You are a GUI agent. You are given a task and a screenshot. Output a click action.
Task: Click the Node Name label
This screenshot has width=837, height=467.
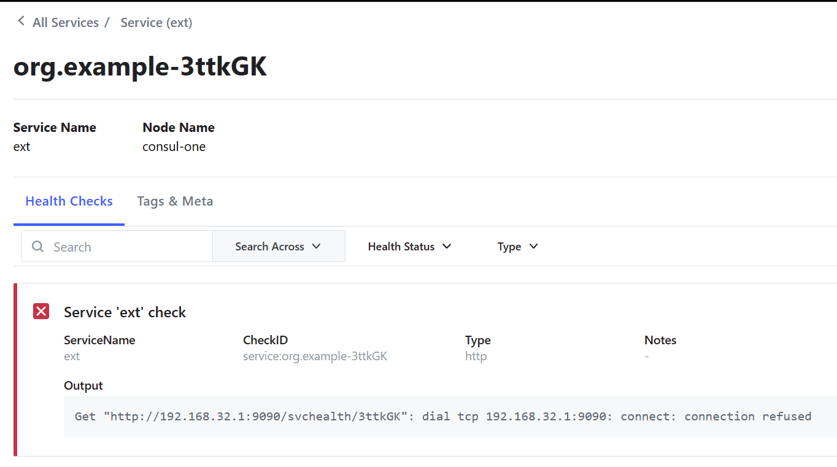(x=179, y=128)
